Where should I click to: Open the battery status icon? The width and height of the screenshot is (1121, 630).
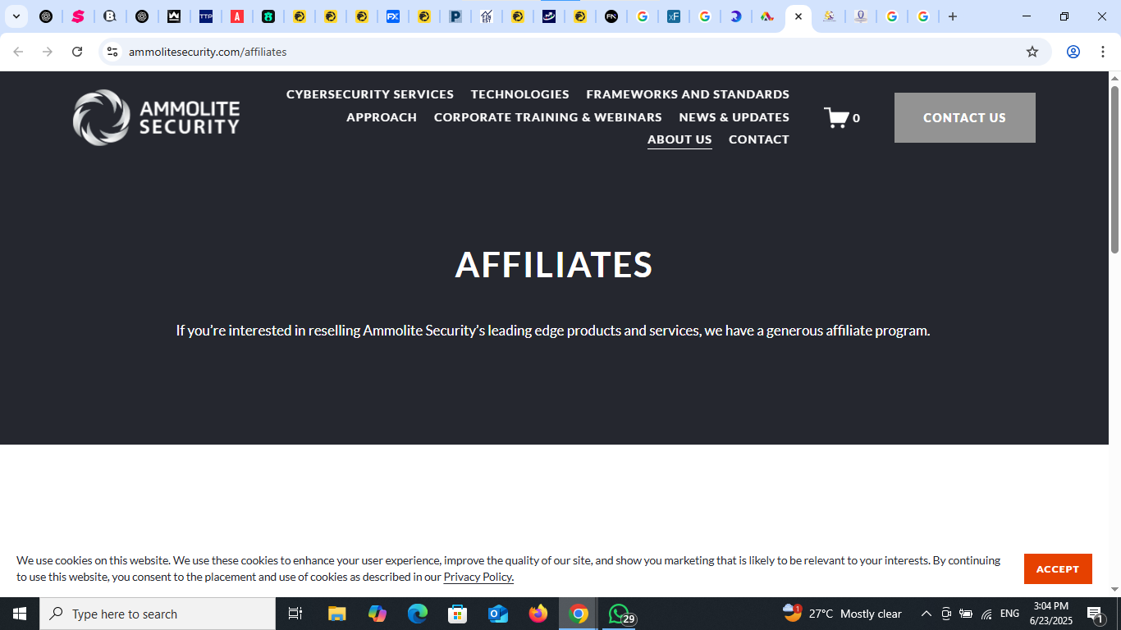pos(966,614)
